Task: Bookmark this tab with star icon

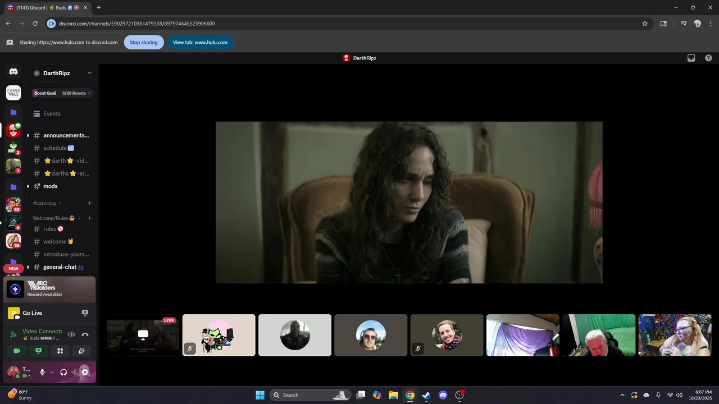Action: click(x=645, y=24)
